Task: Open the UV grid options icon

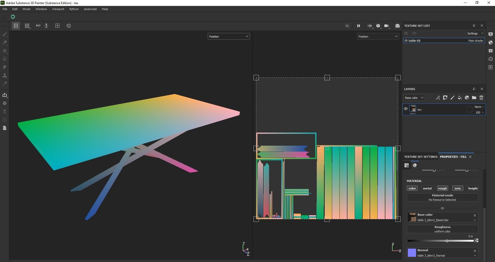Action: coord(27,26)
